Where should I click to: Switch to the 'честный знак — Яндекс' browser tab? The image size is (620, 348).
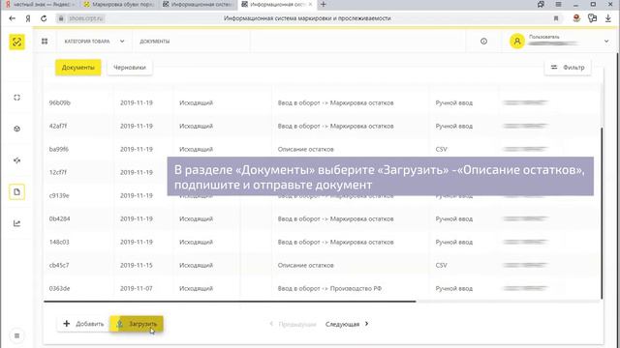40,4
